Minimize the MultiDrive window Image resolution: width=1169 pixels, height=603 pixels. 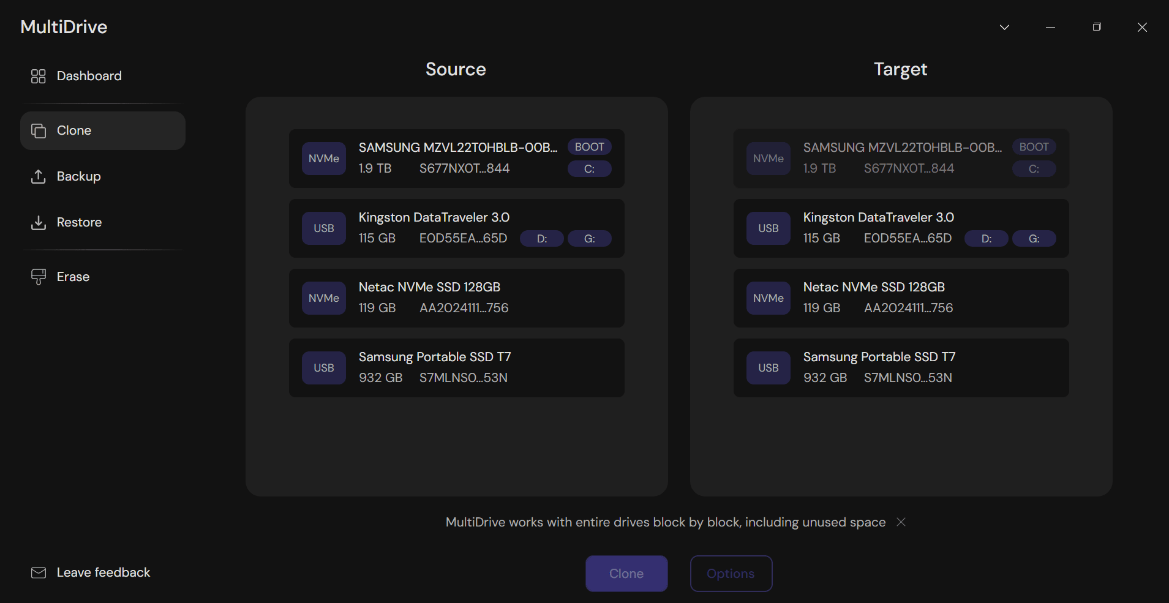click(1050, 27)
